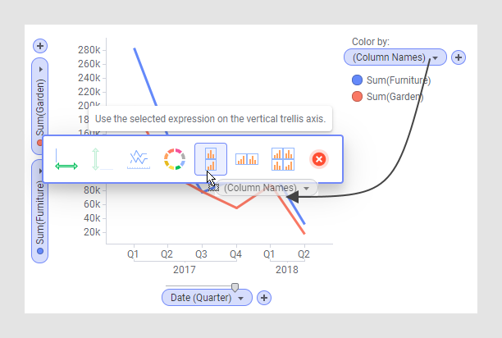Screen dimensions: 502x338
Task: Select the vertical trellis axis icon
Action: click(x=211, y=159)
